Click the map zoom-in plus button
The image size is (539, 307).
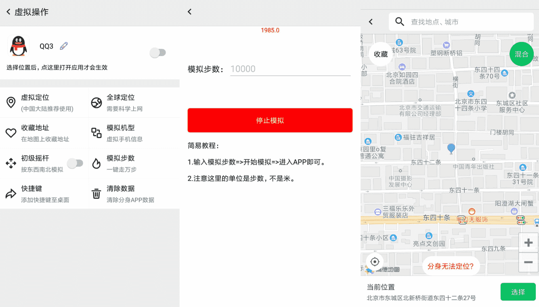528,242
